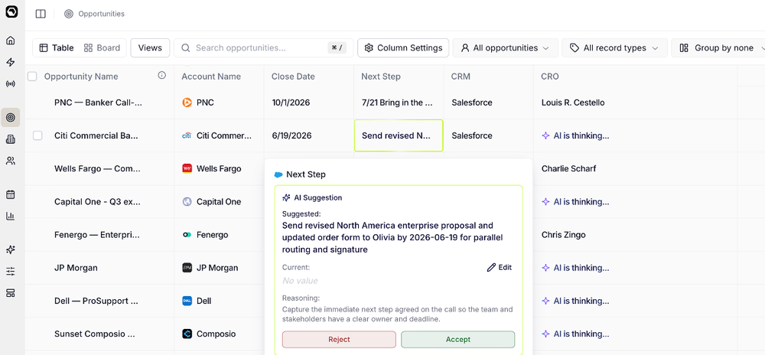Open the AI sparkle icon in sidebar

10,249
